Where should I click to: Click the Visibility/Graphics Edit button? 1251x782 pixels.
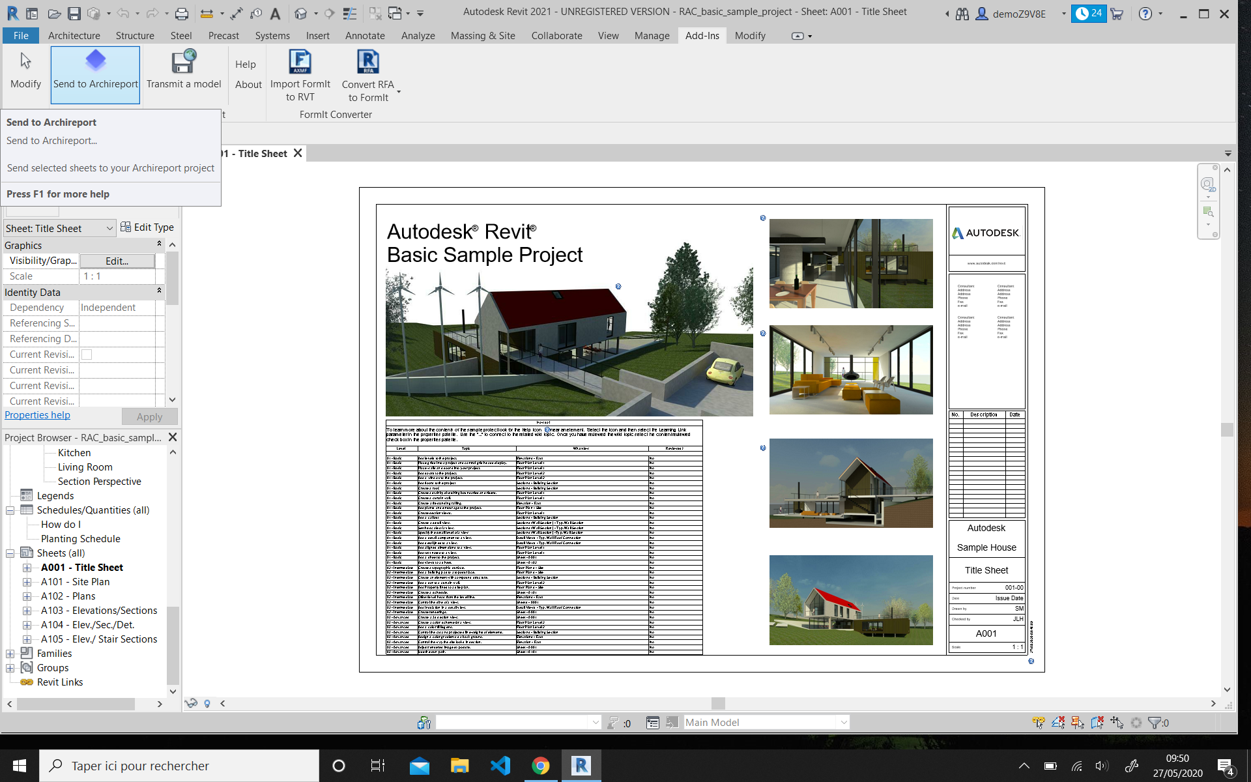[117, 261]
